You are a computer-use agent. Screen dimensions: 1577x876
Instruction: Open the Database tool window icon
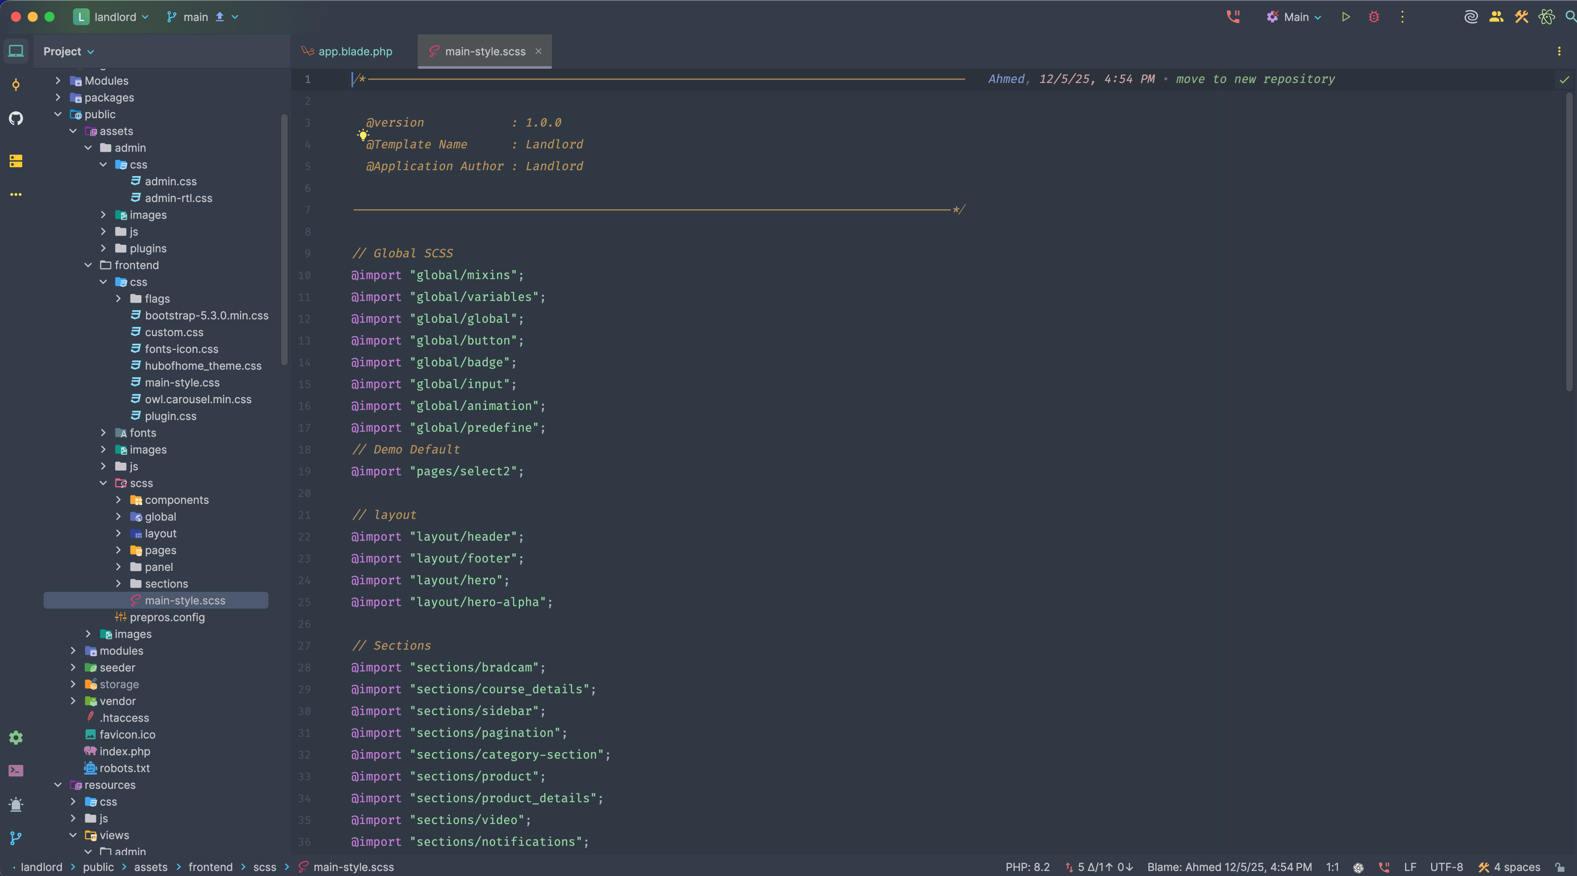point(15,161)
